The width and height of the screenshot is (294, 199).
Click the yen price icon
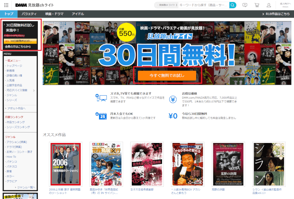click(172, 99)
